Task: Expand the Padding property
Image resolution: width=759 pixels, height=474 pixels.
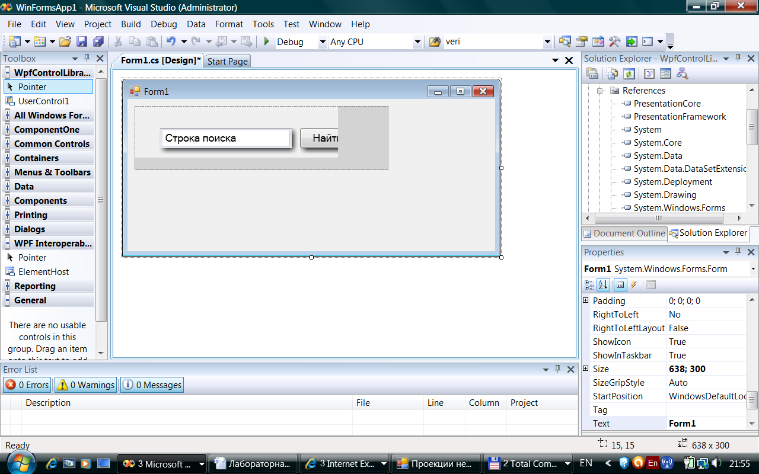Action: point(586,300)
